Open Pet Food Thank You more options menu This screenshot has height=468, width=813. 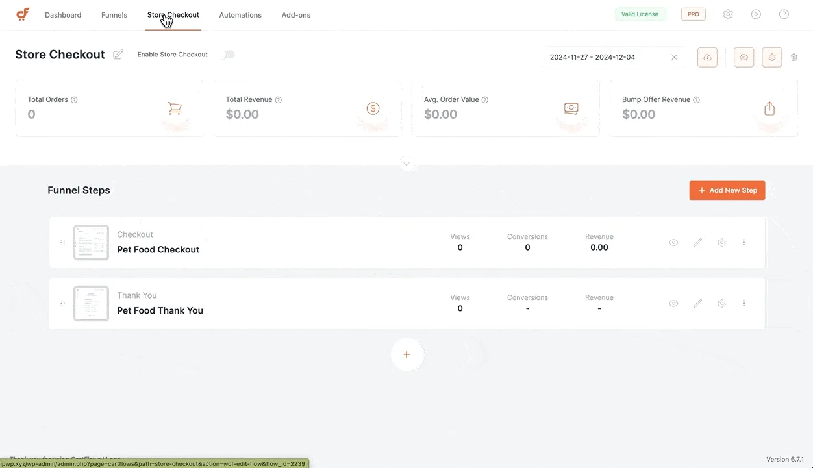744,304
